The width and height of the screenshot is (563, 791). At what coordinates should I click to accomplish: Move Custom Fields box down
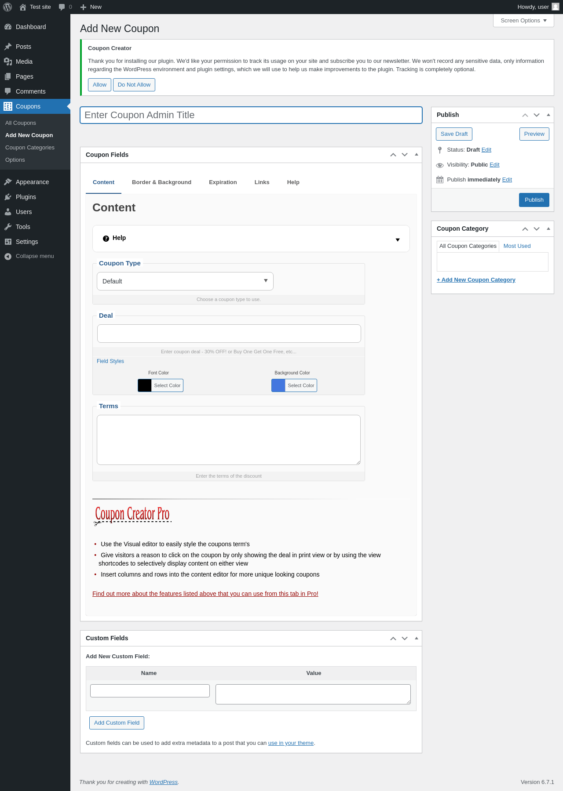405,638
